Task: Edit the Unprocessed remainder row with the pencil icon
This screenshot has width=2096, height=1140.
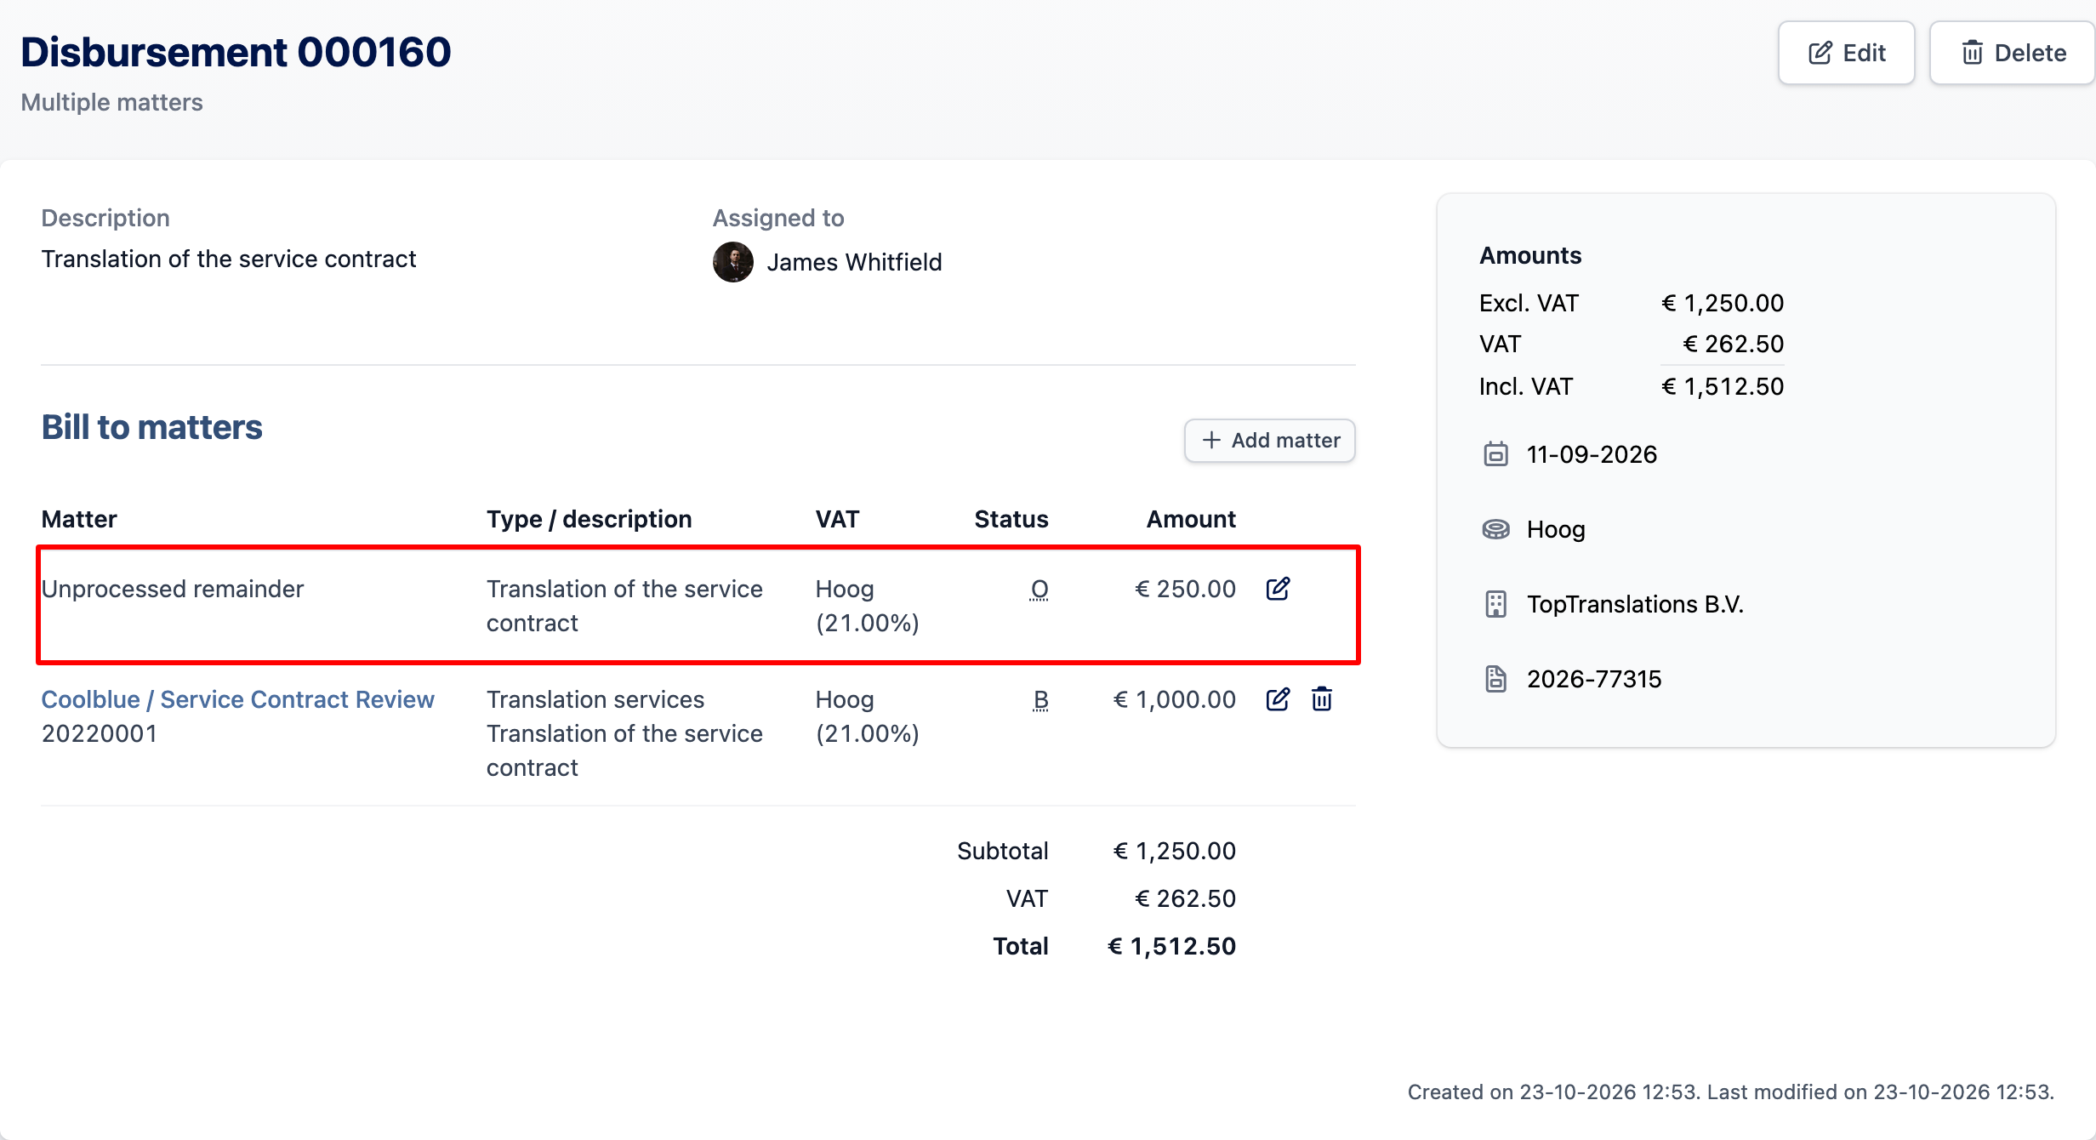Action: [x=1278, y=589]
